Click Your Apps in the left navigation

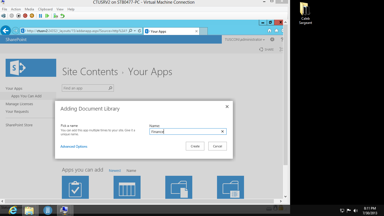14,88
